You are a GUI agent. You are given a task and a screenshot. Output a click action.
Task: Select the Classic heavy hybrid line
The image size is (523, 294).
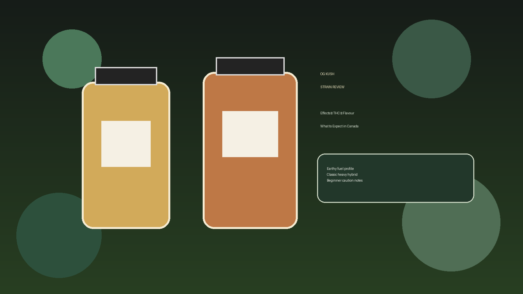coord(342,174)
